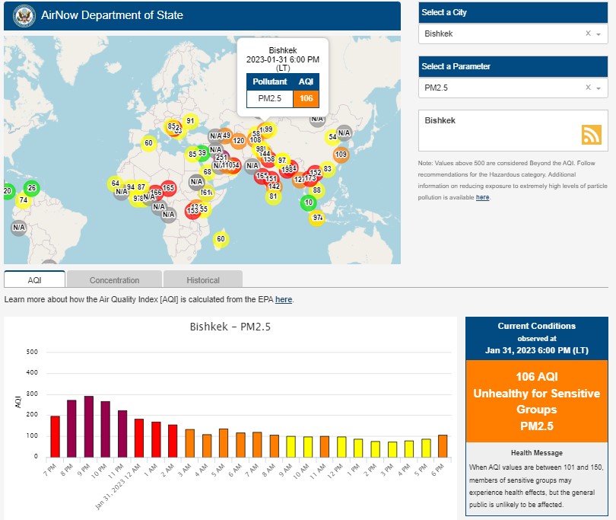Clear the selected city Bishkek

click(588, 34)
